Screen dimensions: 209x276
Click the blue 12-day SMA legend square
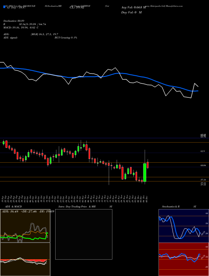coord(5,7)
